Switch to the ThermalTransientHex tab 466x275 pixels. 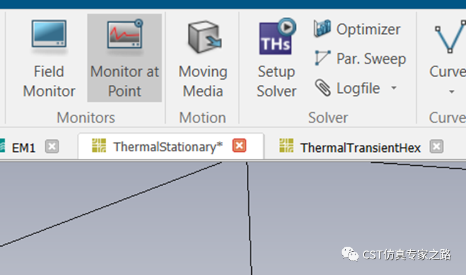tap(360, 148)
